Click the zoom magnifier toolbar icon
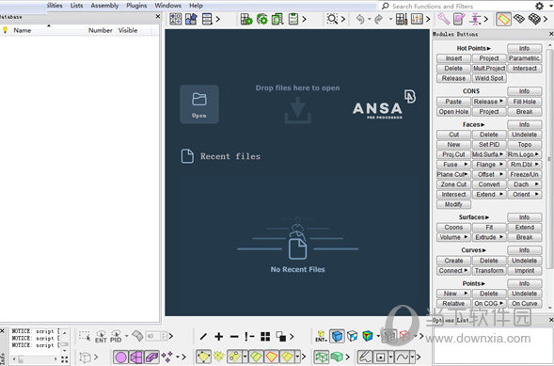Screen dimensions: 554x366 click(x=332, y=19)
